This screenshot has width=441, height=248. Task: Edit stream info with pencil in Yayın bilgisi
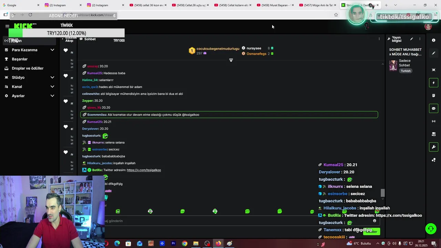411,39
